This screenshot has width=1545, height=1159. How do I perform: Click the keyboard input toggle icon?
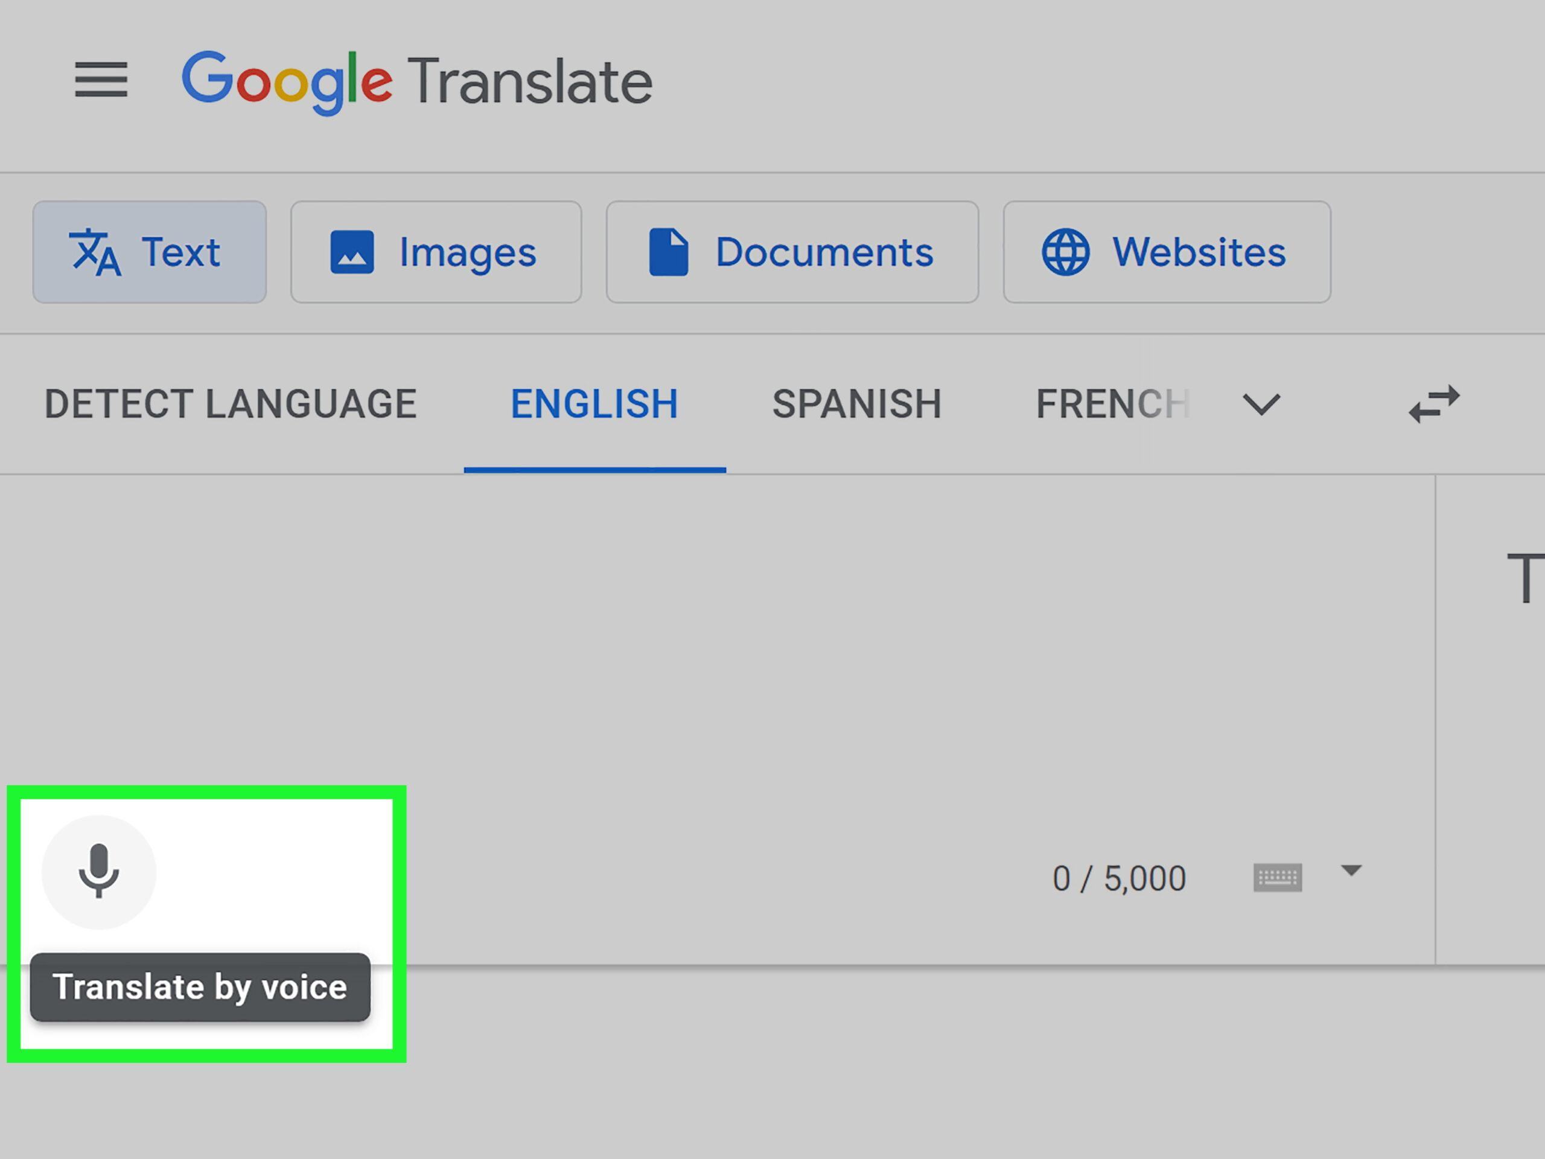pos(1276,875)
